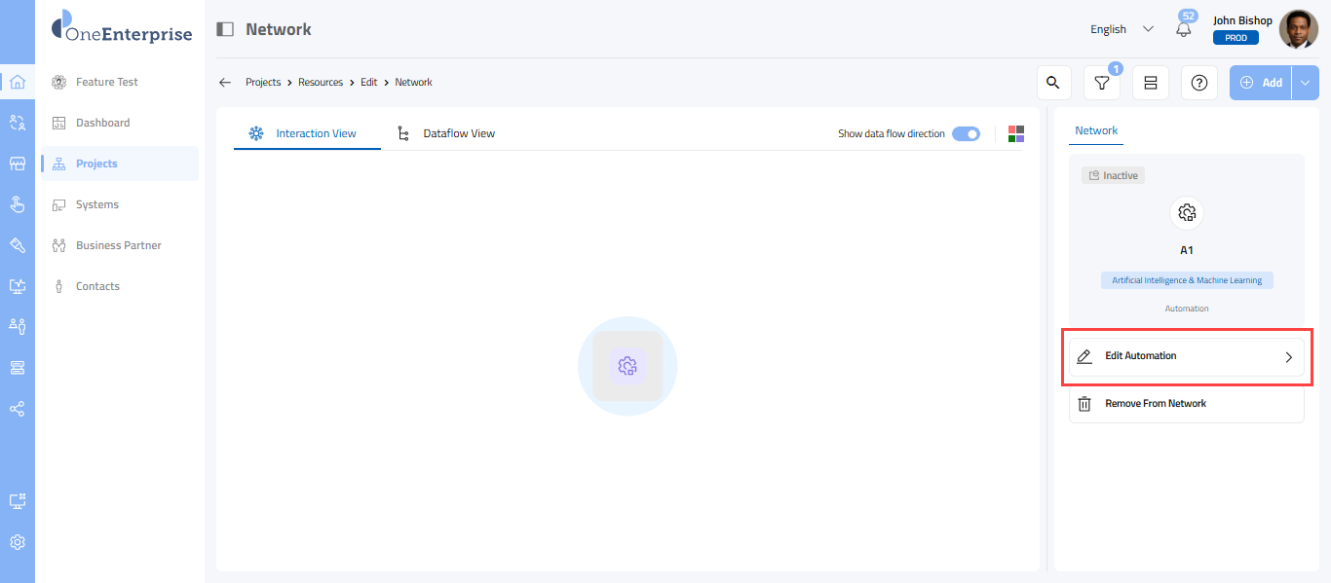Click the Resources breadcrumb link
The width and height of the screenshot is (1331, 583).
[321, 83]
